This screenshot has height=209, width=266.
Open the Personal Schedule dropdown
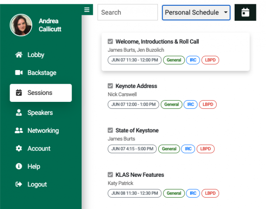pos(196,13)
